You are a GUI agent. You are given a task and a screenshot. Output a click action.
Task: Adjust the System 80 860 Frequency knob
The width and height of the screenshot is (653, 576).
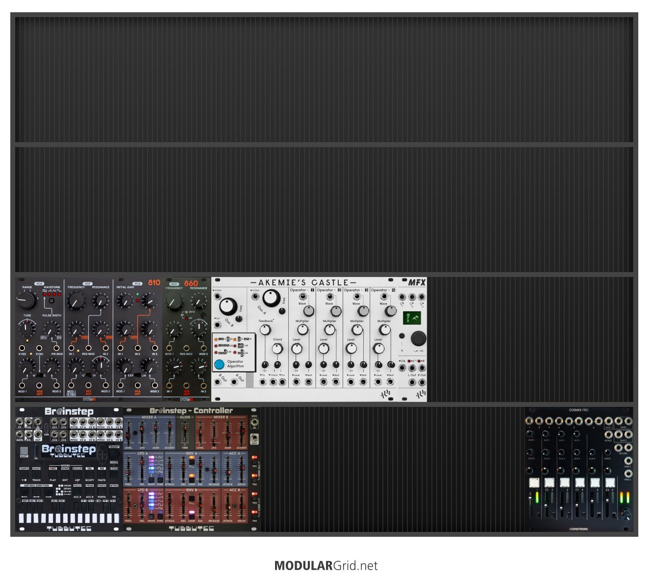(x=174, y=301)
